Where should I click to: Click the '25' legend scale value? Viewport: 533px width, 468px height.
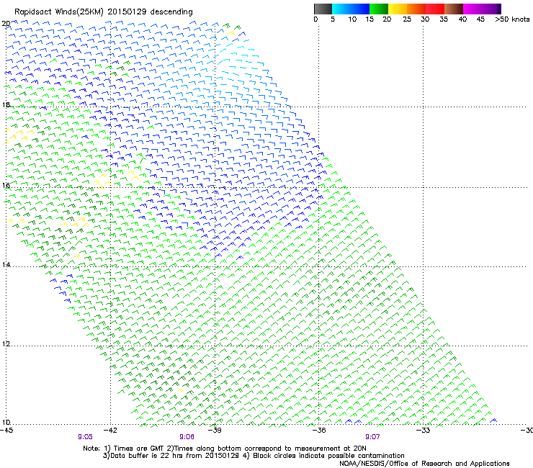pos(407,19)
